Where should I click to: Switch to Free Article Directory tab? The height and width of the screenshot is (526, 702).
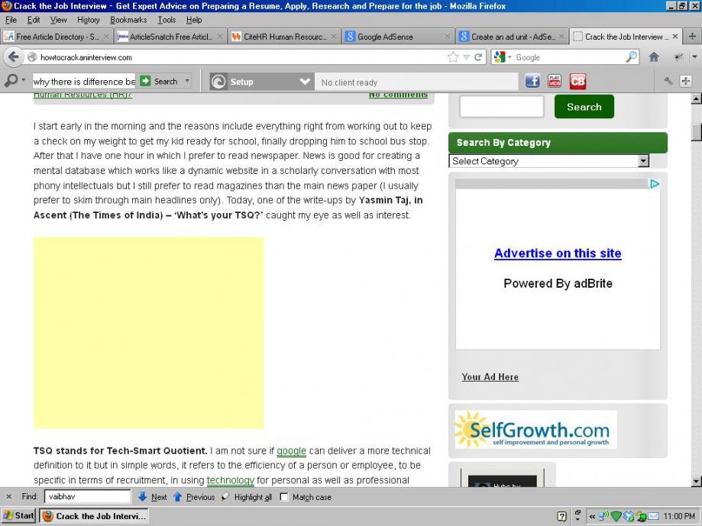(57, 37)
